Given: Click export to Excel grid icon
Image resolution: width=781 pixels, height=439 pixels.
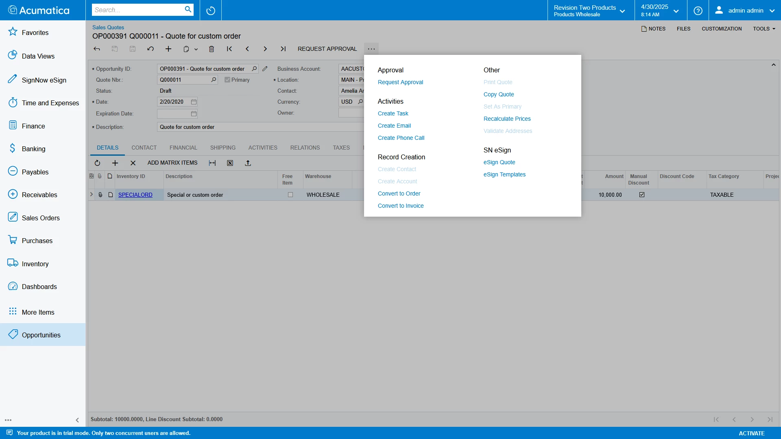Looking at the screenshot, I should [x=230, y=163].
